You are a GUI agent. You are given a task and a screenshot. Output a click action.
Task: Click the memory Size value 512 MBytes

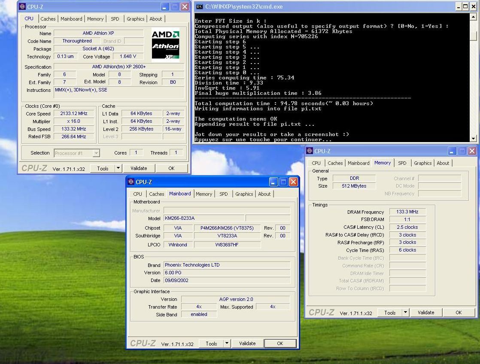pyautogui.click(x=354, y=186)
